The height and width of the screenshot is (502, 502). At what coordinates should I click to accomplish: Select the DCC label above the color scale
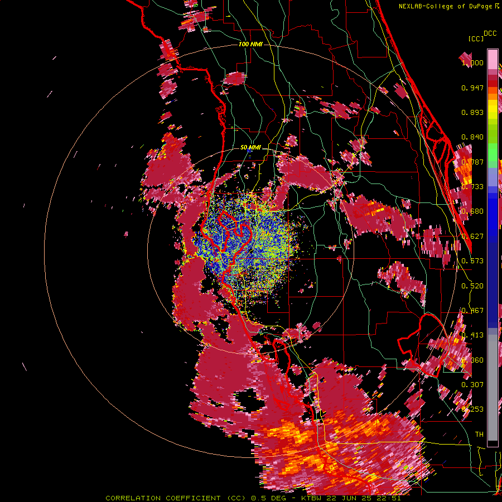click(x=490, y=33)
